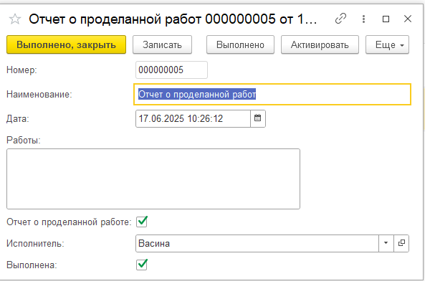This screenshot has width=430, height=289.
Task: Open the Еще dropdown menu
Action: 387,44
